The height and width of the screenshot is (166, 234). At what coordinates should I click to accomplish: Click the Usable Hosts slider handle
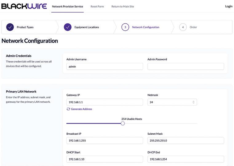123,124
